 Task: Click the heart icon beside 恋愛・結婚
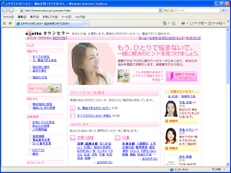pyautogui.click(x=72, y=138)
